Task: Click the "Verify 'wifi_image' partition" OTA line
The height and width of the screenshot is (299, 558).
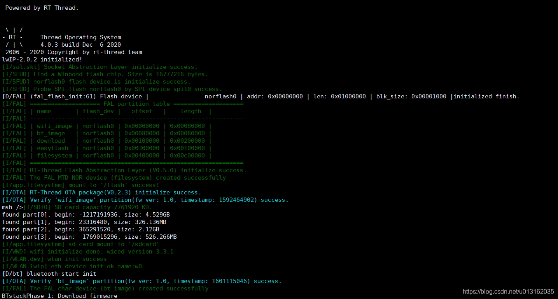Action: tap(145, 200)
